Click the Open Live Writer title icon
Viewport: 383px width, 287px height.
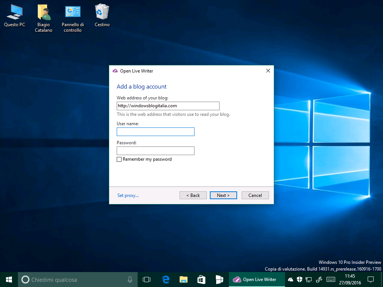(115, 71)
